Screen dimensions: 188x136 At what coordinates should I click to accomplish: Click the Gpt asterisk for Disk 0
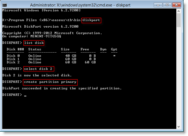click(114, 56)
